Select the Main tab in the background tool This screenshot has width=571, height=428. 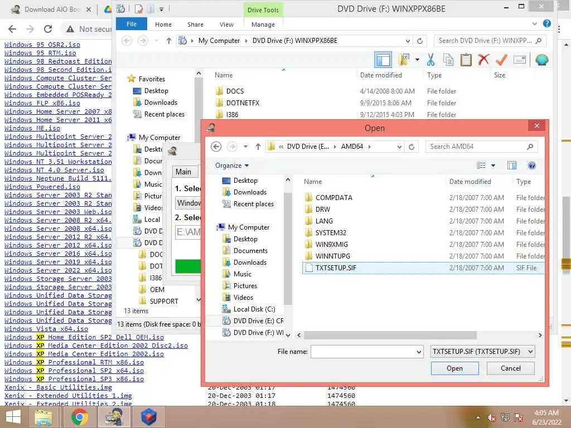pos(185,172)
